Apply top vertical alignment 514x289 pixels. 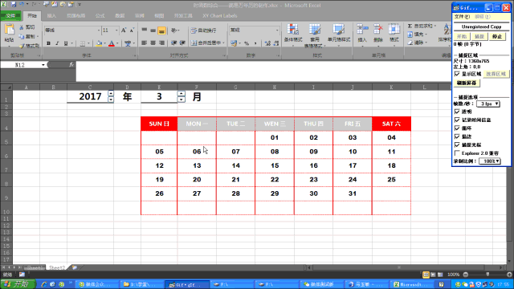click(145, 31)
